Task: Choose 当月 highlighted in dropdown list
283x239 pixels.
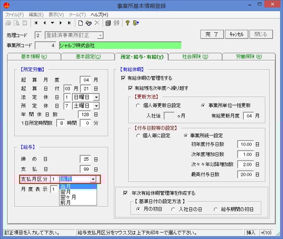Action: coord(78,186)
